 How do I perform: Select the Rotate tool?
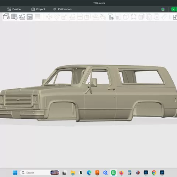point(57,17)
